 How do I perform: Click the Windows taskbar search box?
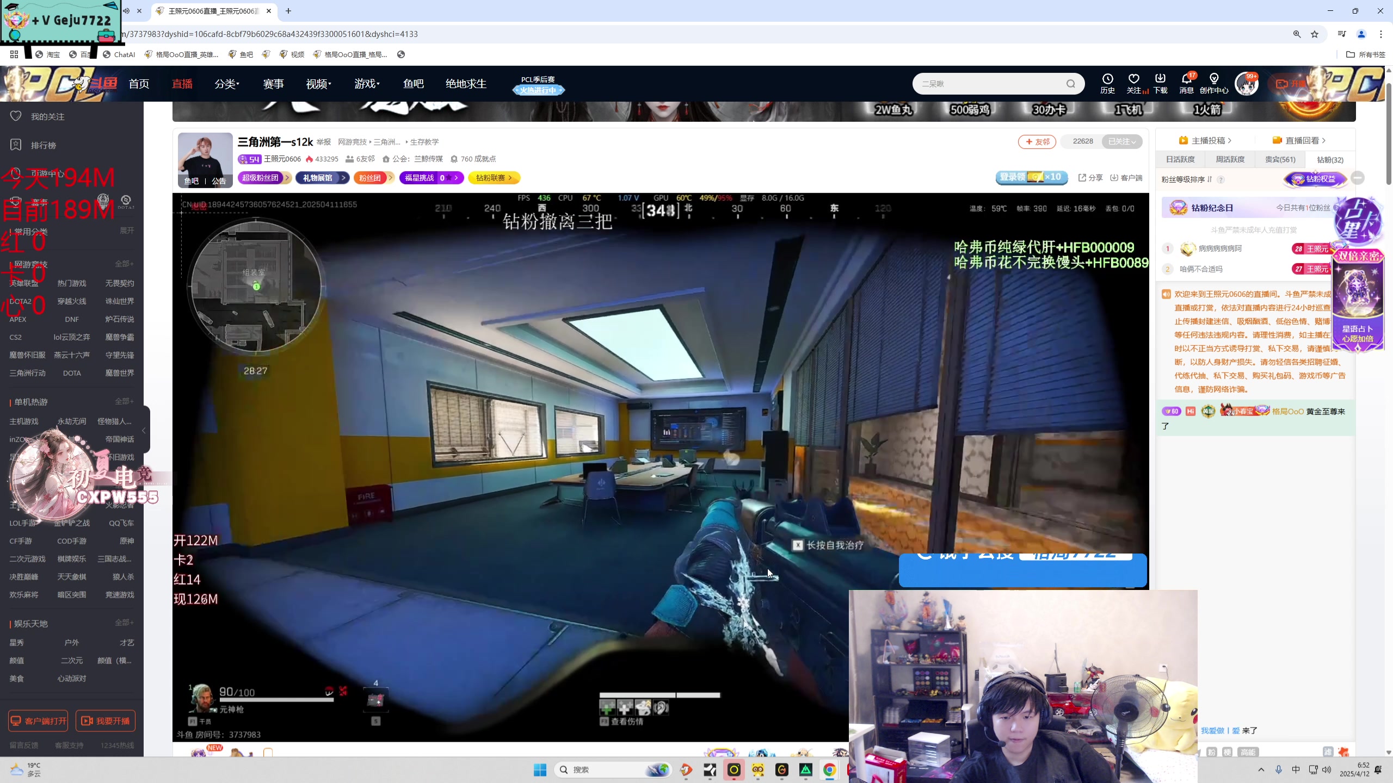tap(613, 769)
